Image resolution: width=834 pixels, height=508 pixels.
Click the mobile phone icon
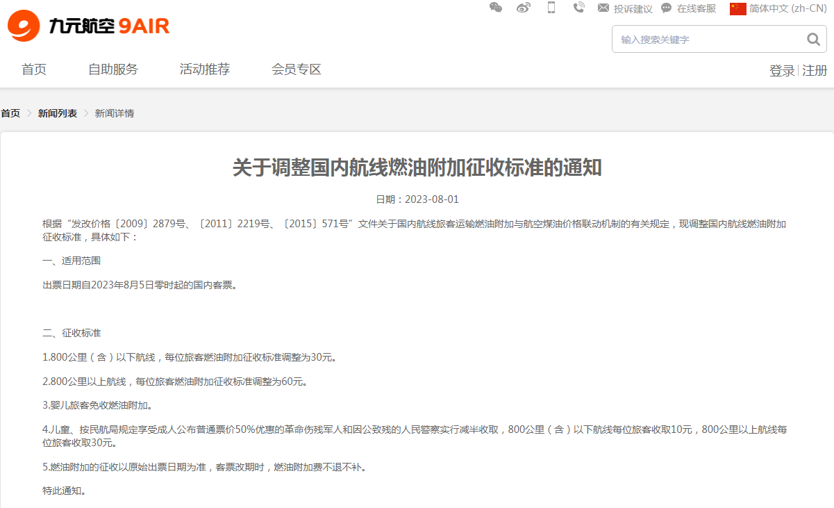click(x=551, y=8)
